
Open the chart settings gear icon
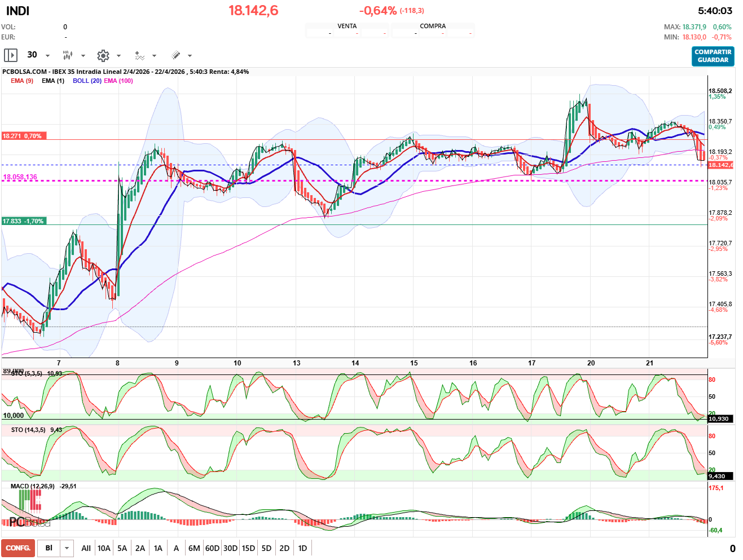(103, 55)
